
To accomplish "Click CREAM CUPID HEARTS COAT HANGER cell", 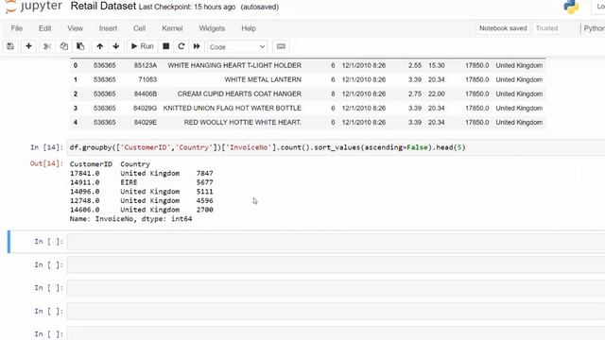I will pyautogui.click(x=239, y=94).
